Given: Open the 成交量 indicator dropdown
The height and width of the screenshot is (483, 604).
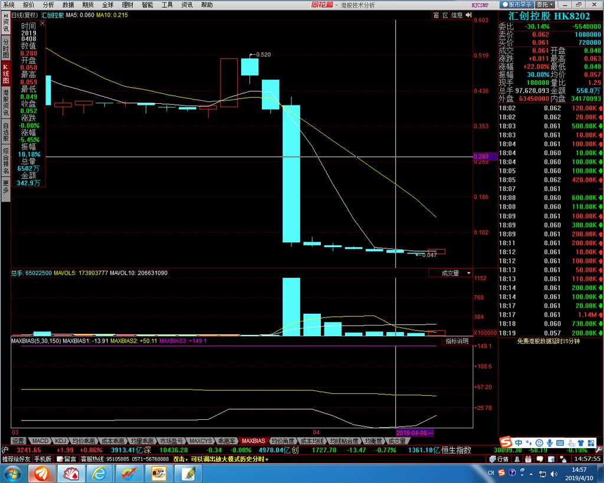Looking at the screenshot, I should pos(451,272).
